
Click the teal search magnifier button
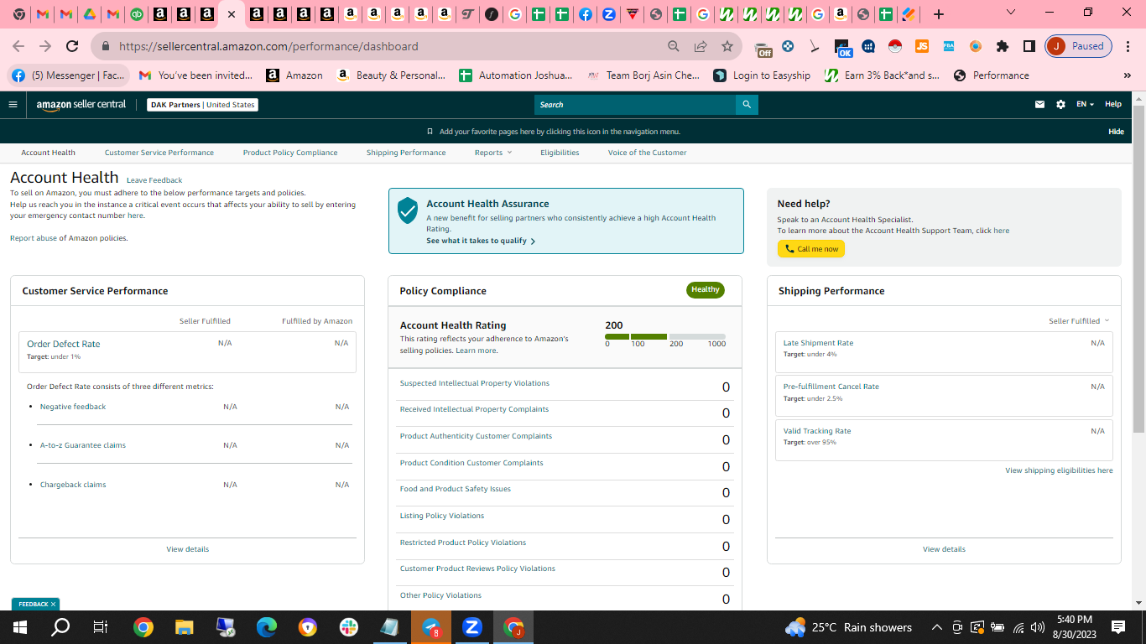pyautogui.click(x=747, y=105)
